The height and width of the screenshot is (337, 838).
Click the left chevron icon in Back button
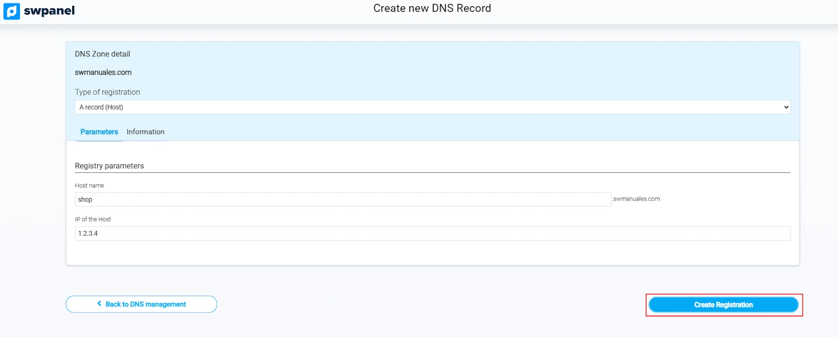(x=100, y=304)
